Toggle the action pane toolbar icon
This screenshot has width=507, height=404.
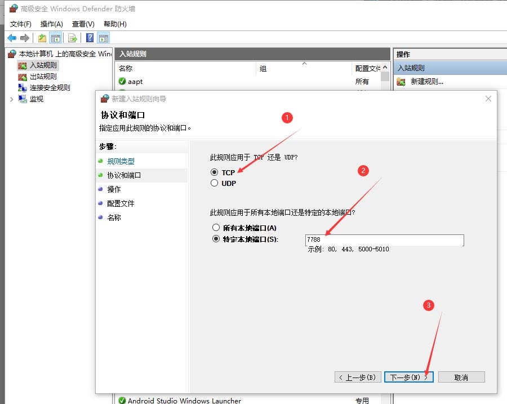[x=104, y=38]
